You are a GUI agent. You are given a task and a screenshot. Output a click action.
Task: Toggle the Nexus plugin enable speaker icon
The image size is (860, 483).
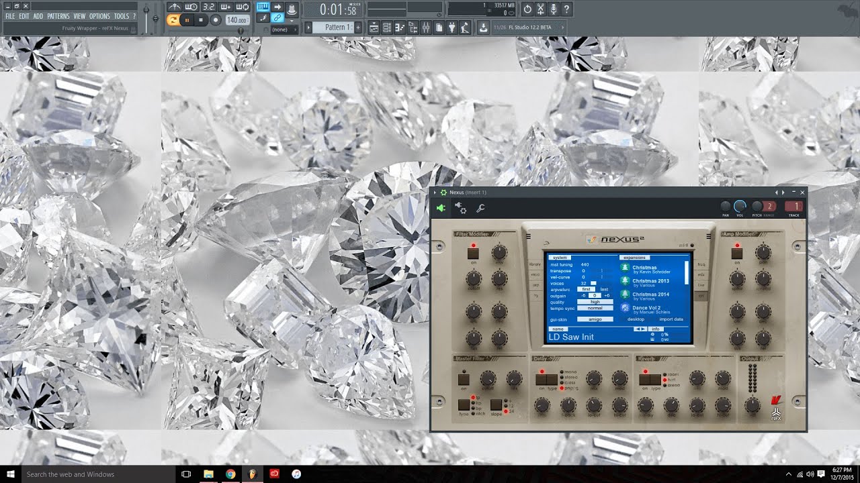point(441,208)
